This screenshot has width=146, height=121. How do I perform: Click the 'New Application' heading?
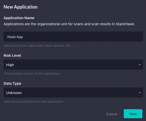20,7
